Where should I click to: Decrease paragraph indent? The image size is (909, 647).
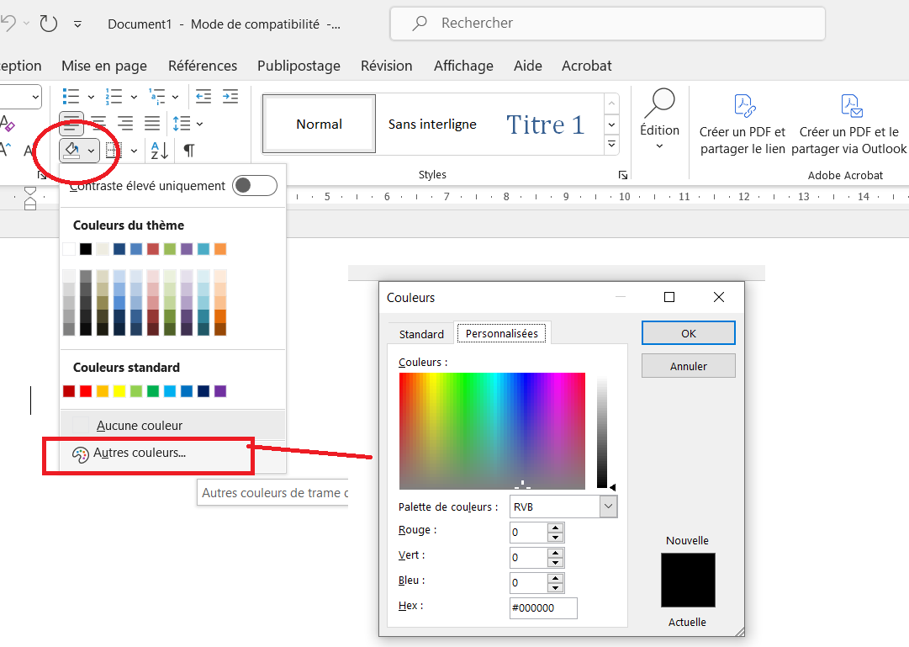tap(203, 97)
